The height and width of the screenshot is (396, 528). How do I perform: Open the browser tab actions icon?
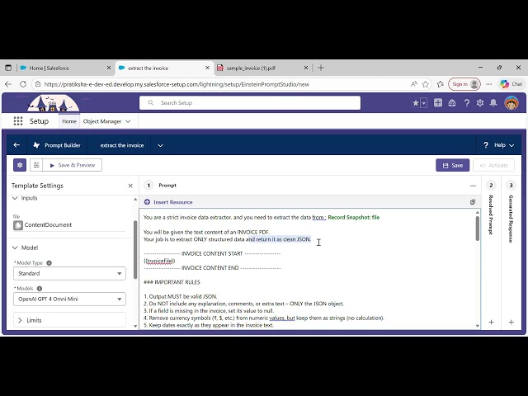8,68
